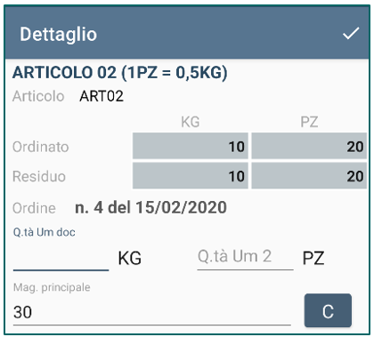The image size is (374, 337).
Task: Click the order text n. 4 del 15/02/2020
Action: (150, 207)
